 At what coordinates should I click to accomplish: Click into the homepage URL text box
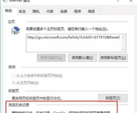tap(74, 43)
